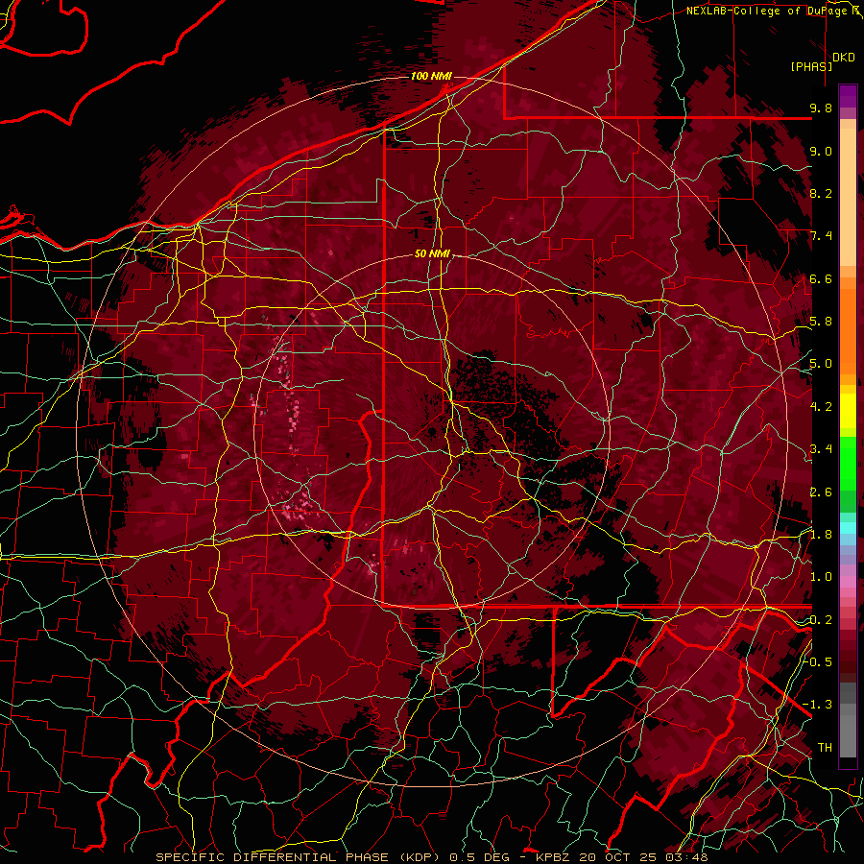The width and height of the screenshot is (864, 864).
Task: Click the 0.2 legend value
Action: click(821, 620)
